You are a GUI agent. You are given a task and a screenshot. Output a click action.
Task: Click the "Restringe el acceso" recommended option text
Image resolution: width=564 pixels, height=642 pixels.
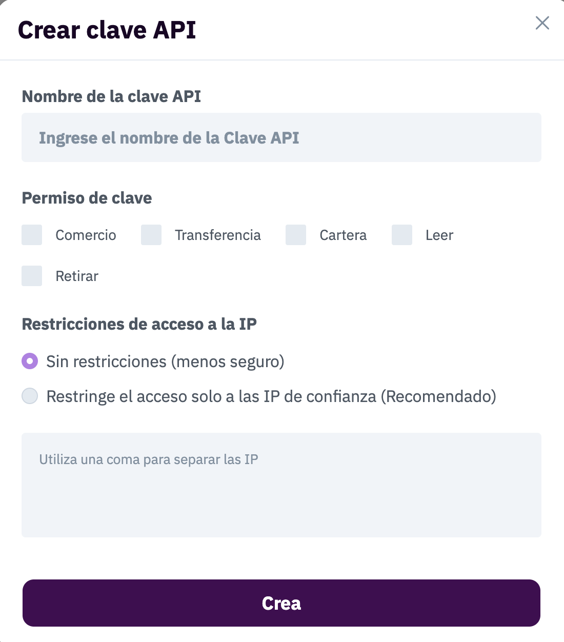click(271, 396)
